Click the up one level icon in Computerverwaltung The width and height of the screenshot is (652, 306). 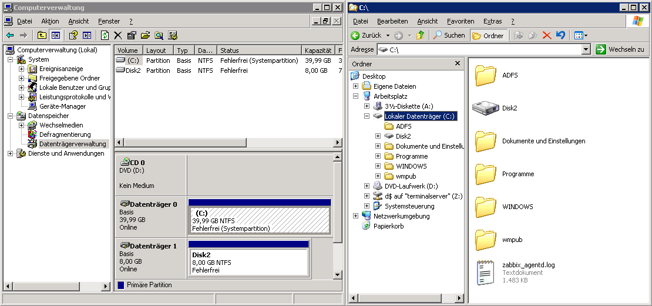(x=42, y=35)
